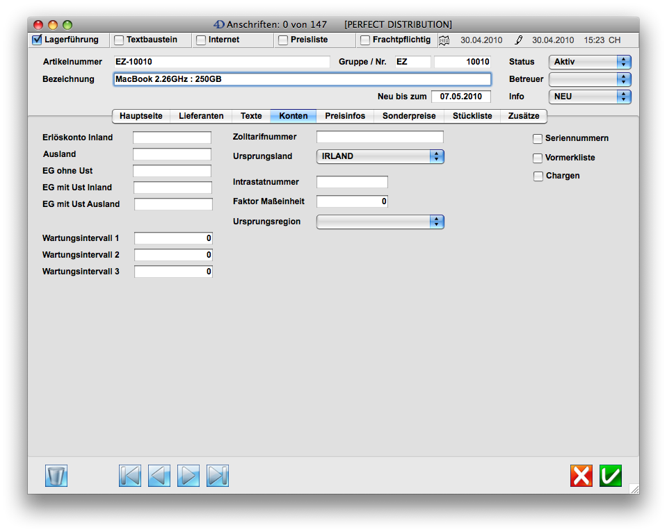Image resolution: width=667 pixels, height=532 pixels.
Task: Open the Status dropdown showing Aktiv
Action: click(589, 62)
